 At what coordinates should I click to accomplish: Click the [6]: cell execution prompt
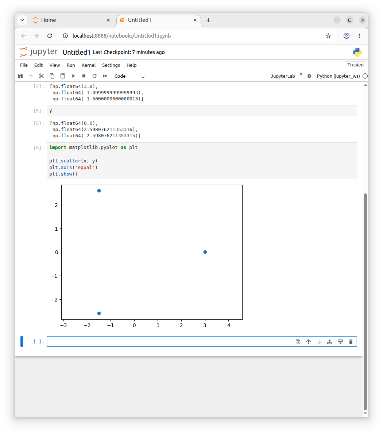pos(39,147)
